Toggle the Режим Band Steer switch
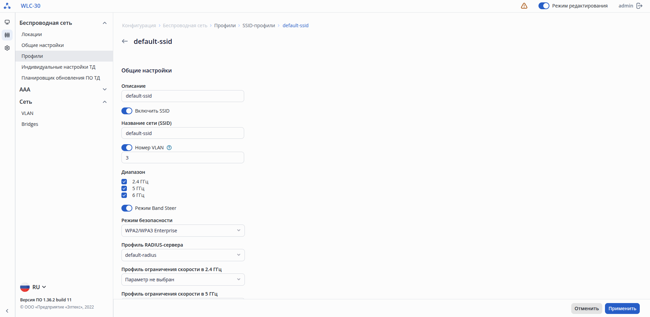 pos(127,208)
